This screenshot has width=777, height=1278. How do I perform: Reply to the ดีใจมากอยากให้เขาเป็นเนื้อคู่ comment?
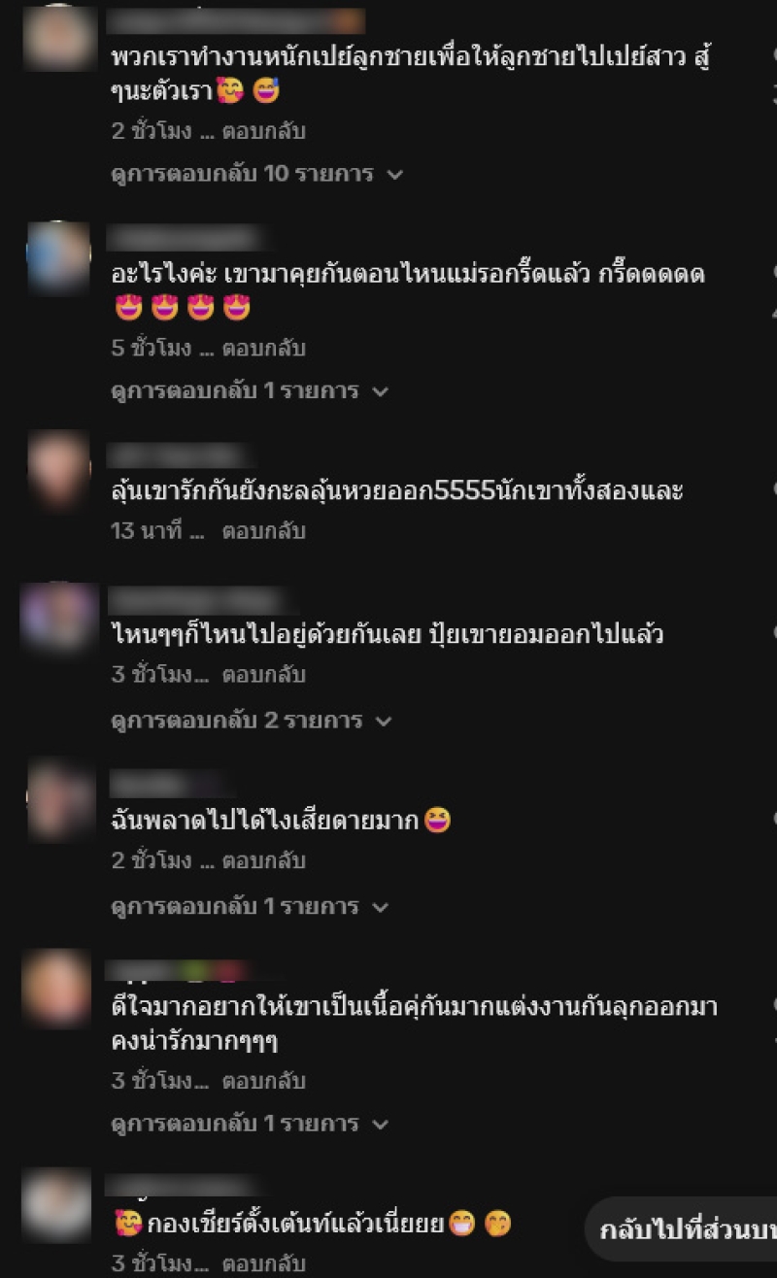point(263,1081)
